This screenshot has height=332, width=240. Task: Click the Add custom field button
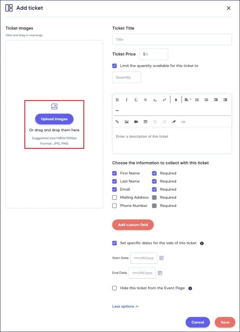tap(133, 225)
